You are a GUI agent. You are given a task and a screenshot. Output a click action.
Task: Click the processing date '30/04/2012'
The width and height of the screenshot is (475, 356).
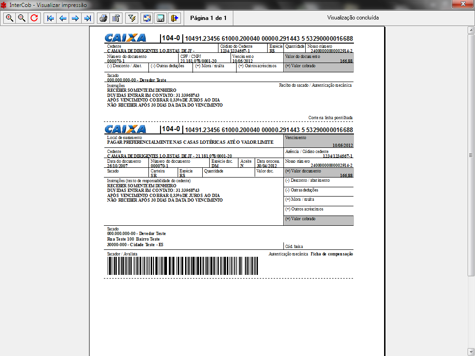pyautogui.click(x=267, y=165)
